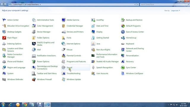Open the Troubleshooting link

[73, 73]
